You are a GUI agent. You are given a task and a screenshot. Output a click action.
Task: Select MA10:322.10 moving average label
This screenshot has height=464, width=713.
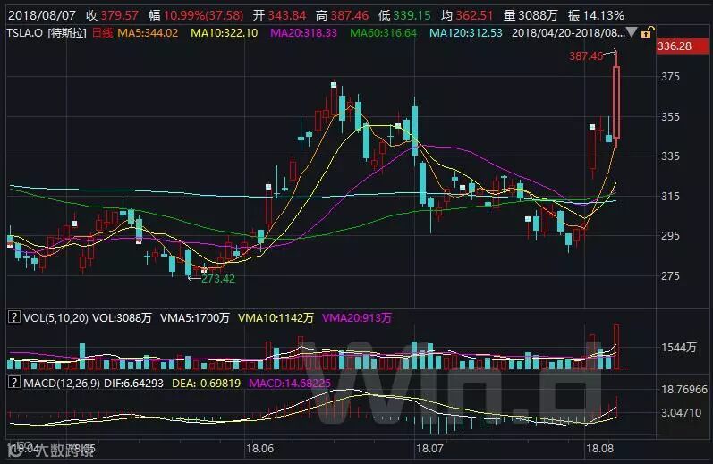coord(225,33)
